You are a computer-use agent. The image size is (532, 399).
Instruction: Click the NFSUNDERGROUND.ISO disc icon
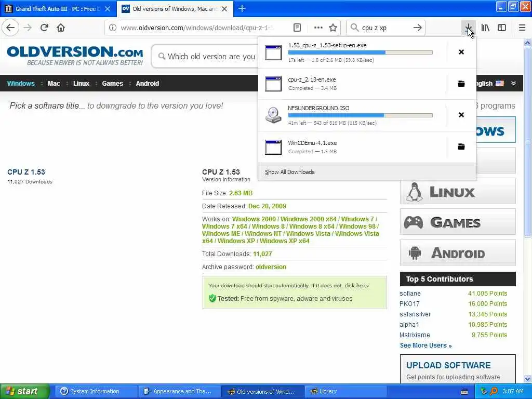(x=273, y=115)
